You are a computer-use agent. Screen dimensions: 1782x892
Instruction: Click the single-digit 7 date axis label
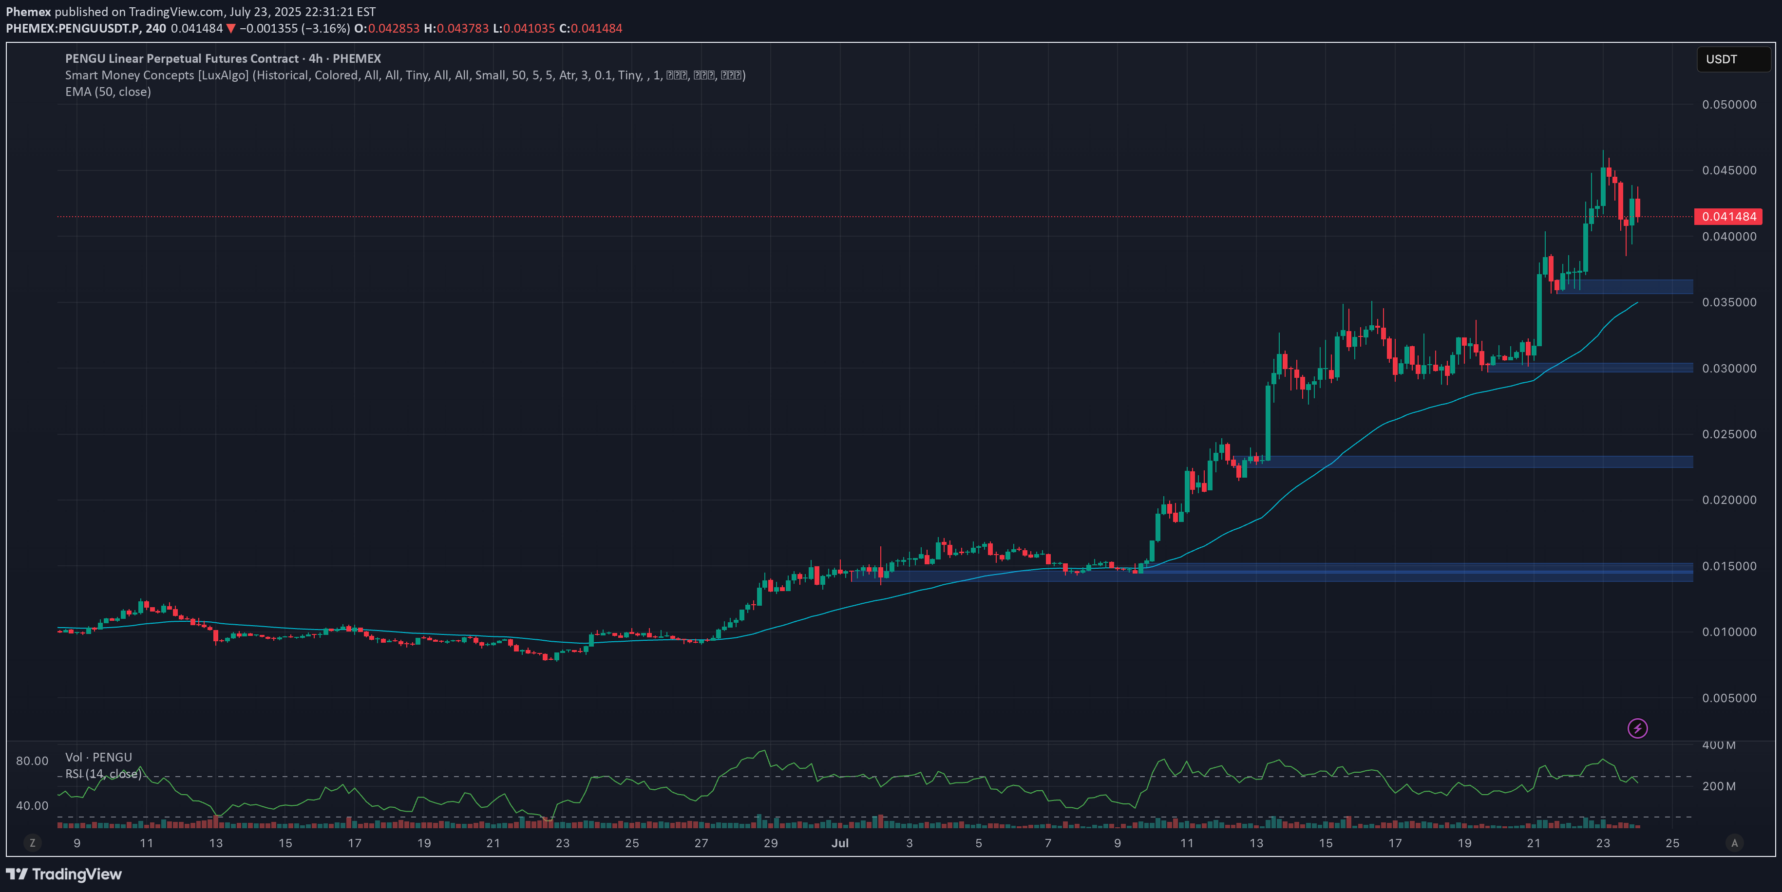pos(1048,843)
